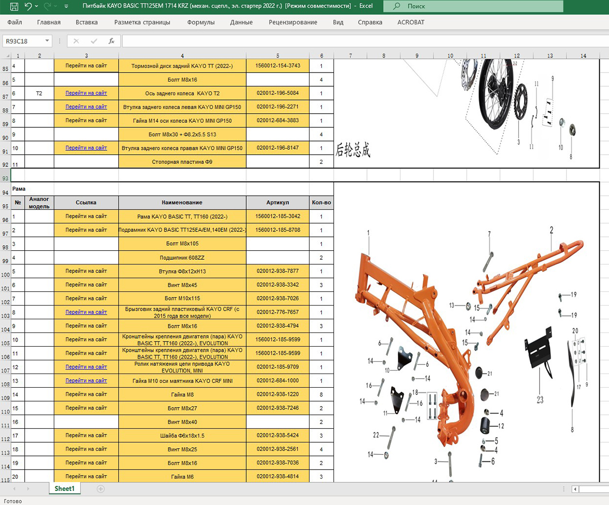This screenshot has height=505, width=609.
Task: Select cell 'Винт М8х40'
Action: [x=182, y=422]
